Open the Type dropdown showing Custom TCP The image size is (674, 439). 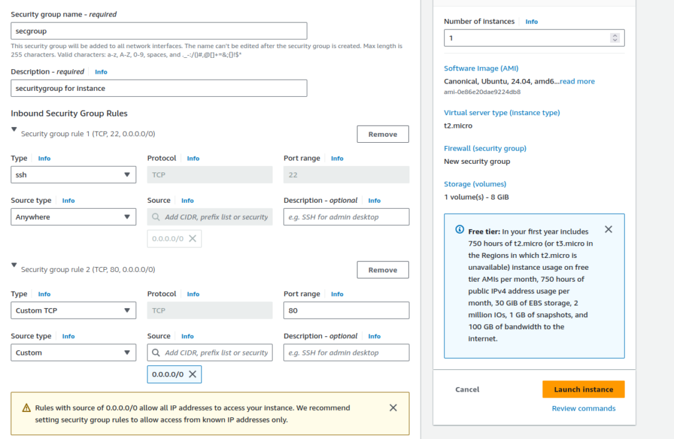(x=73, y=311)
